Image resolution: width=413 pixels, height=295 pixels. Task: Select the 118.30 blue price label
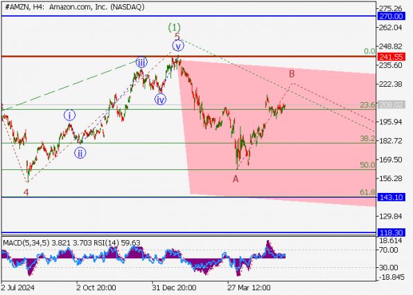[391, 233]
